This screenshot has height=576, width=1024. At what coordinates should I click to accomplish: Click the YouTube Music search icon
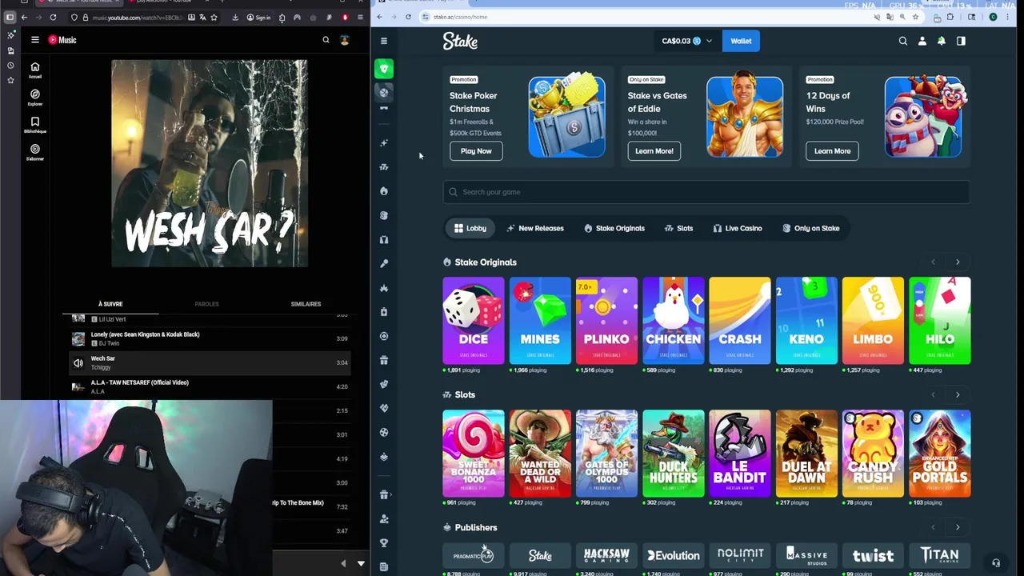326,40
